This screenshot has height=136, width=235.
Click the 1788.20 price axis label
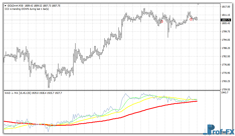pyautogui.click(x=225, y=48)
